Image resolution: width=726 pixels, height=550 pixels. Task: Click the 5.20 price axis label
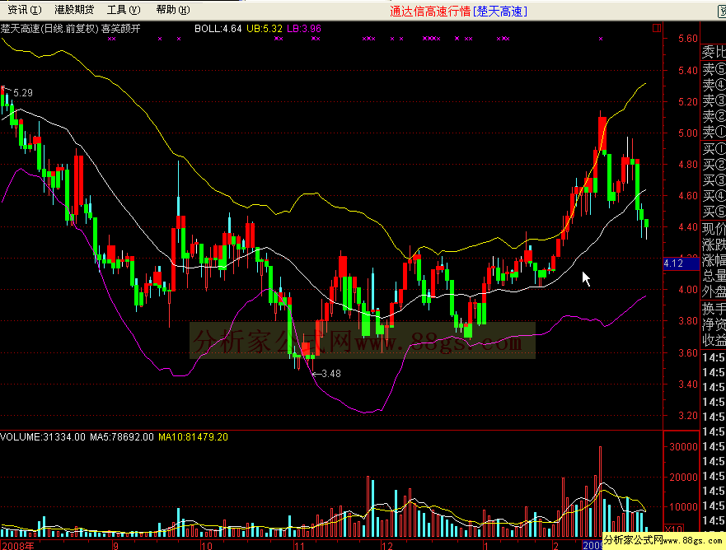[x=687, y=102]
